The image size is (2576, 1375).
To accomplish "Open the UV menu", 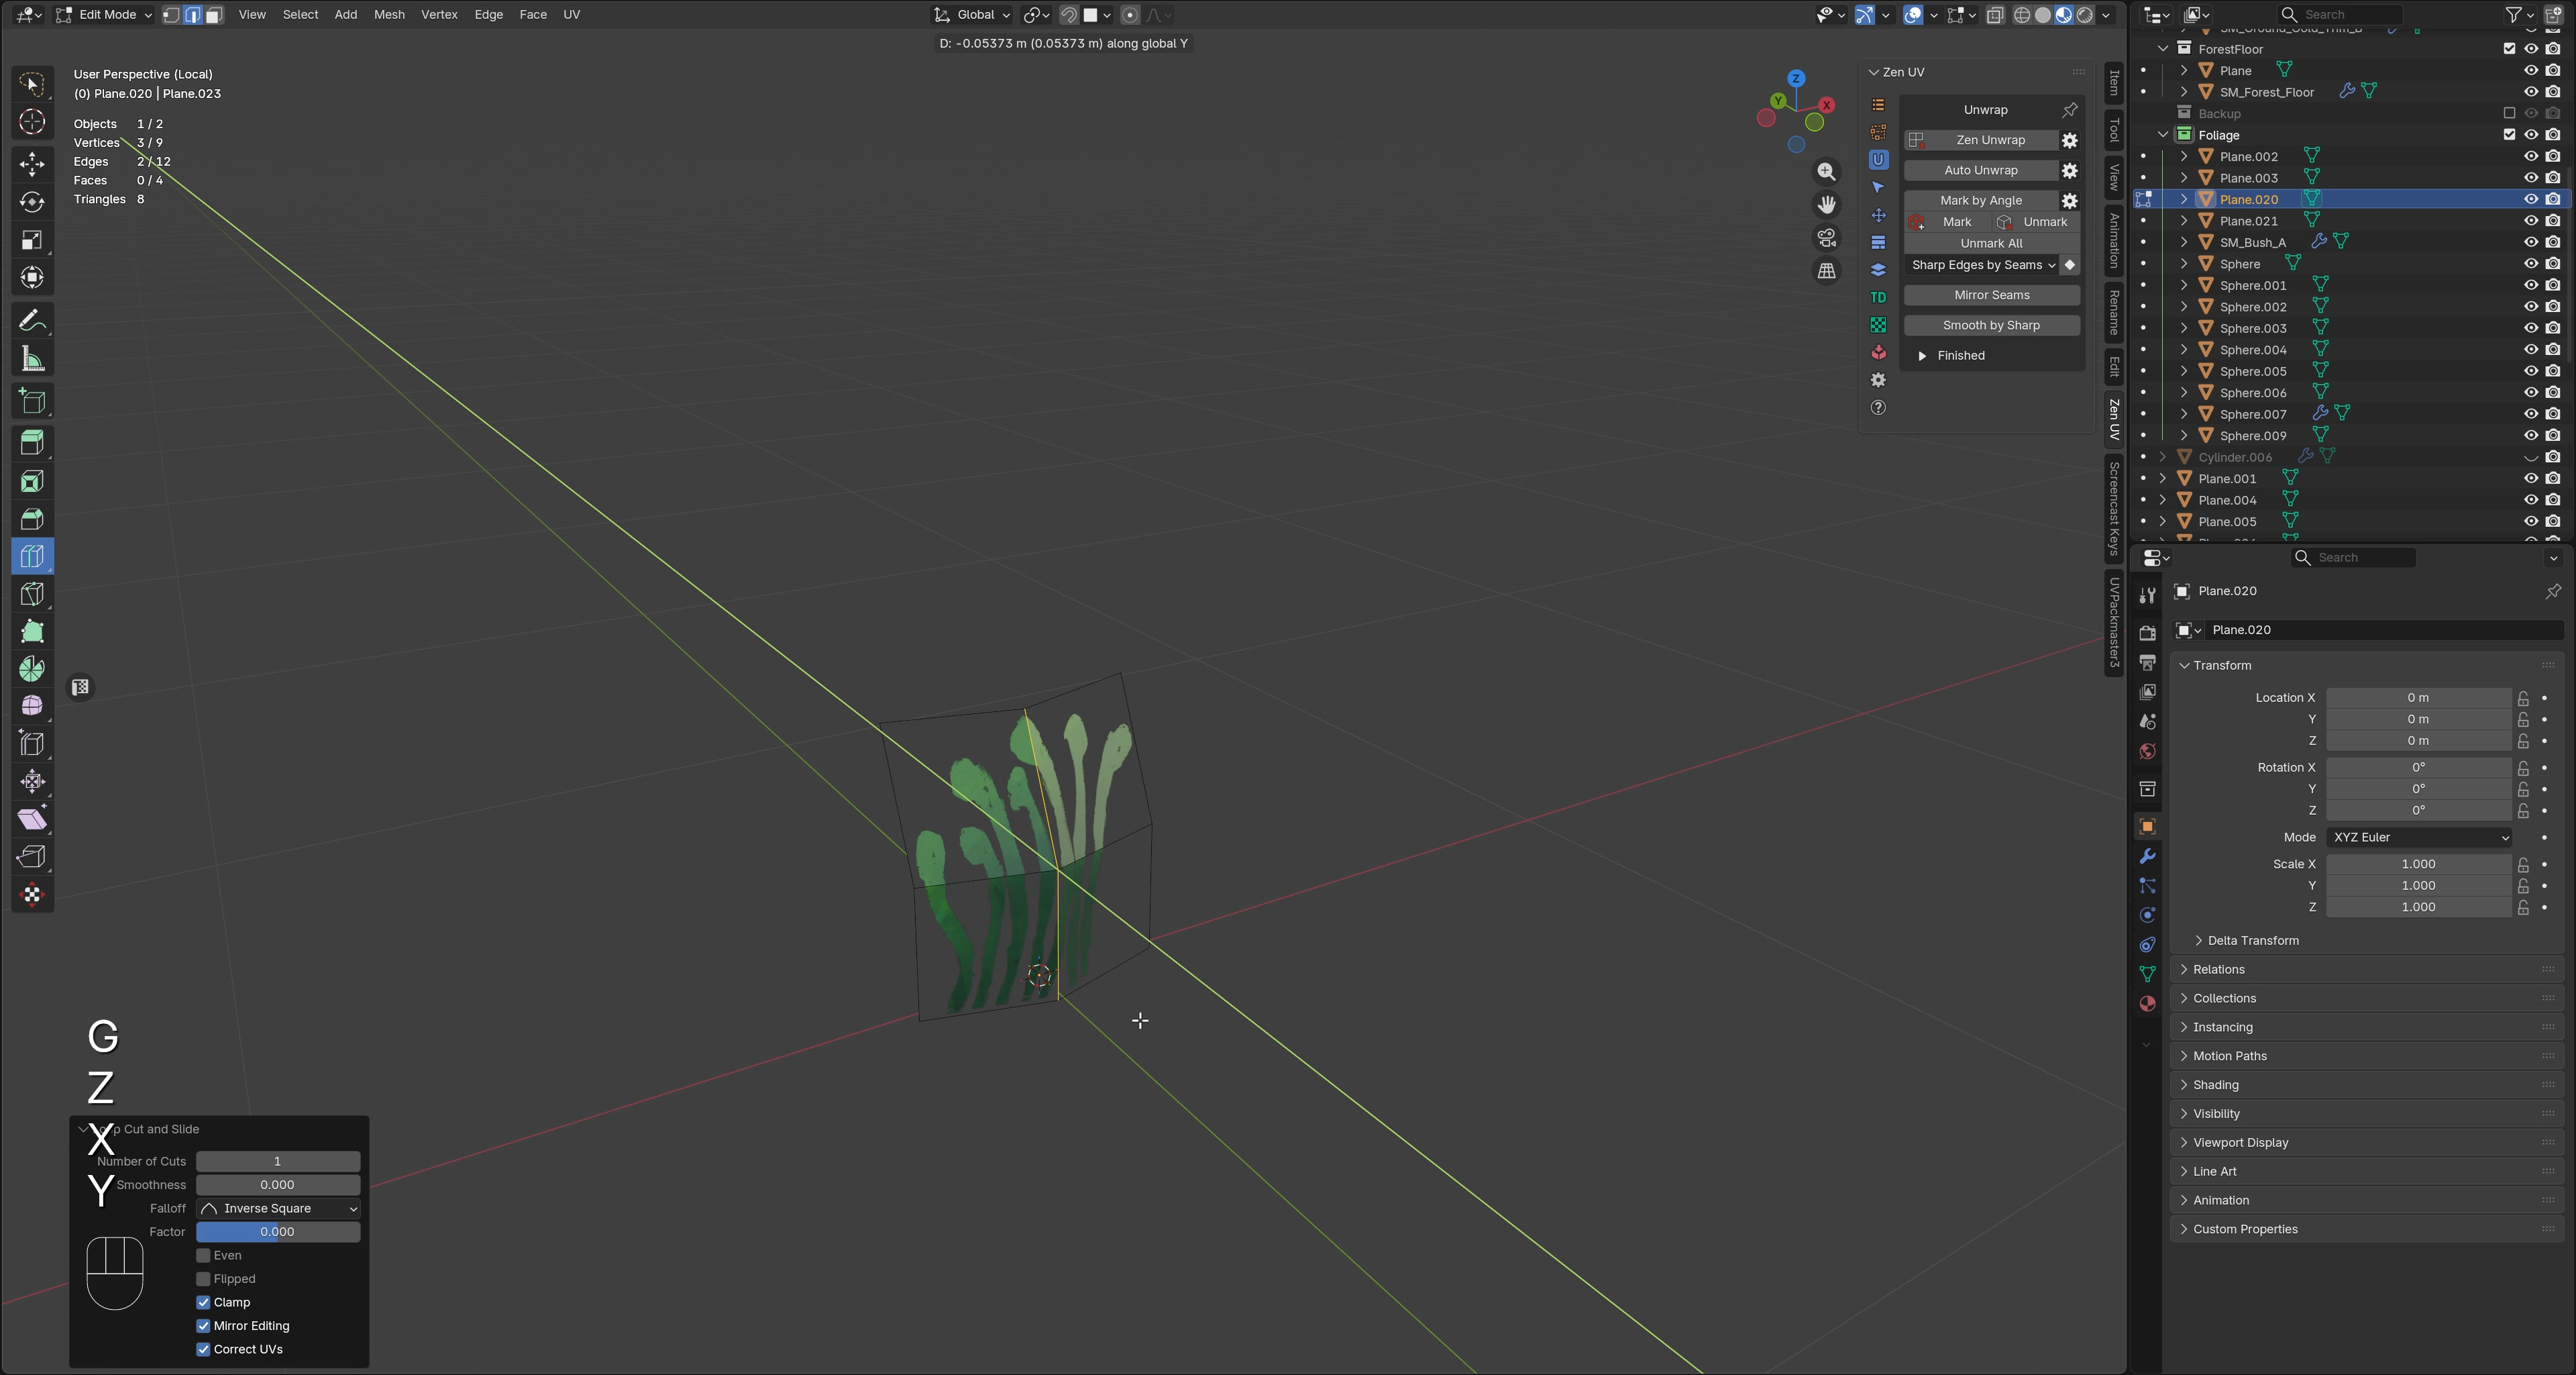I will pyautogui.click(x=571, y=15).
